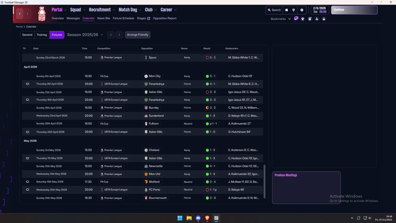
Task: Open the world globe icon in top bar
Action: pyautogui.click(x=294, y=10)
